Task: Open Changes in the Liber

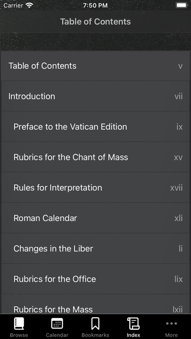Action: click(x=95, y=248)
